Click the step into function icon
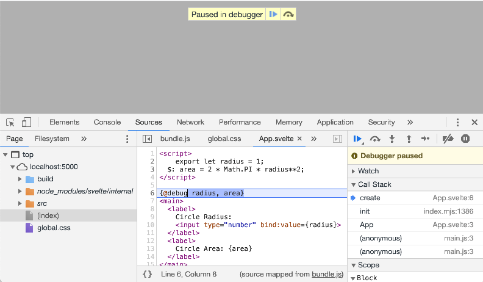483x282 pixels. pyautogui.click(x=392, y=139)
